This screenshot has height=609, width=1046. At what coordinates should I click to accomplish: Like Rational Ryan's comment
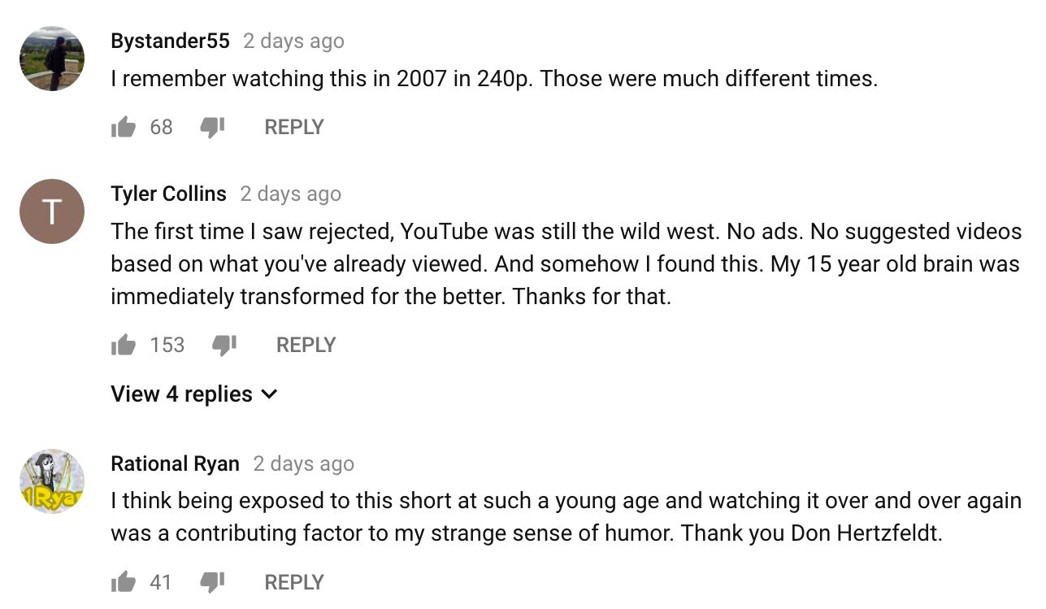(x=124, y=582)
